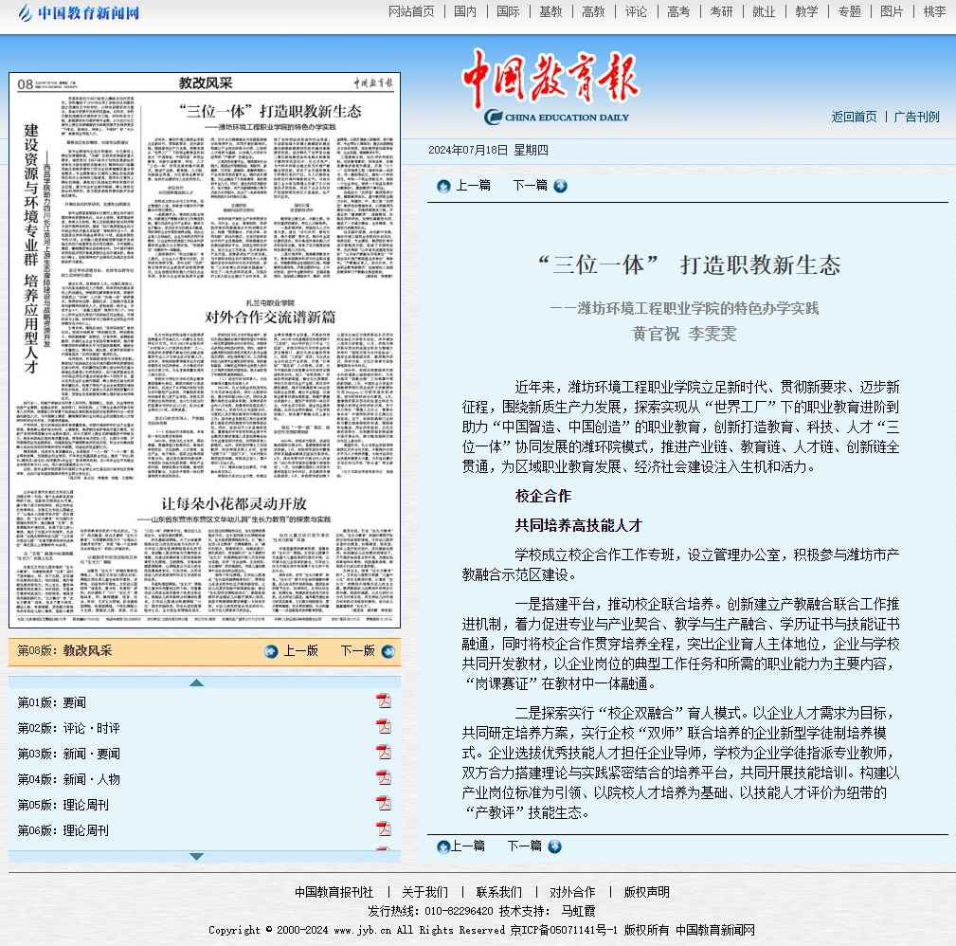Screen dimensions: 956x946
Task: Click the subheading 共同培养高技能人才
Action: click(579, 525)
